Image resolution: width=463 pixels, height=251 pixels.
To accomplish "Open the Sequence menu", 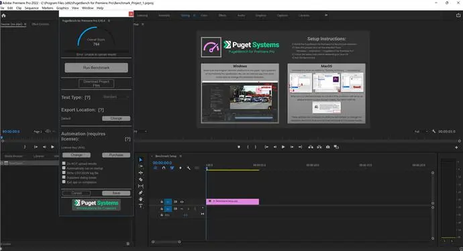I will tap(32, 8).
